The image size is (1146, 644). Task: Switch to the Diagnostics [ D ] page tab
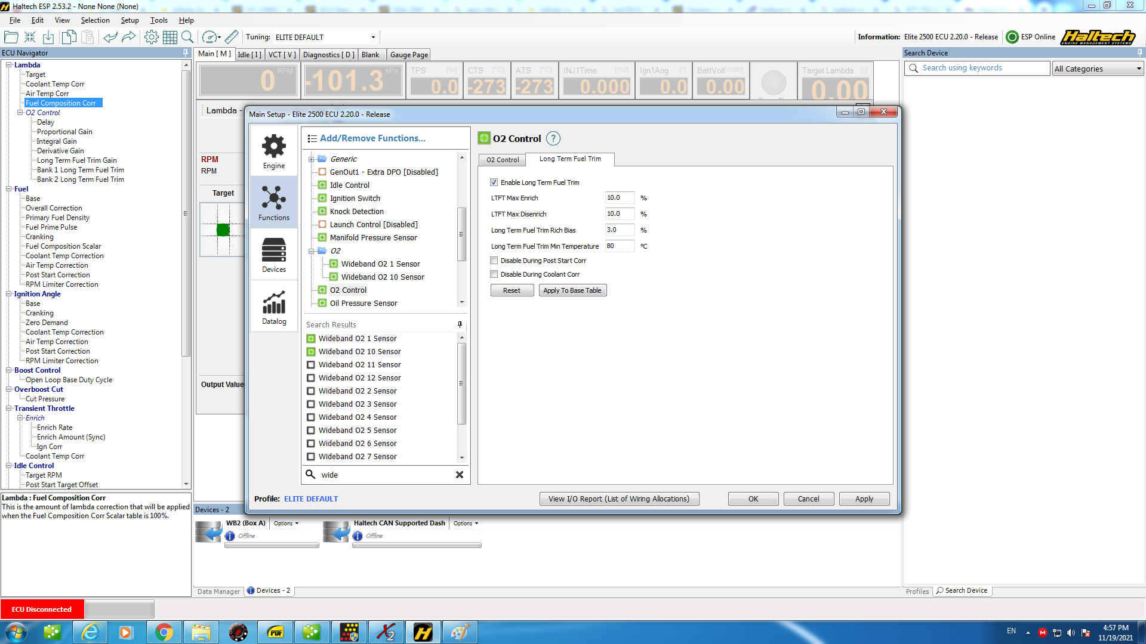coord(328,55)
